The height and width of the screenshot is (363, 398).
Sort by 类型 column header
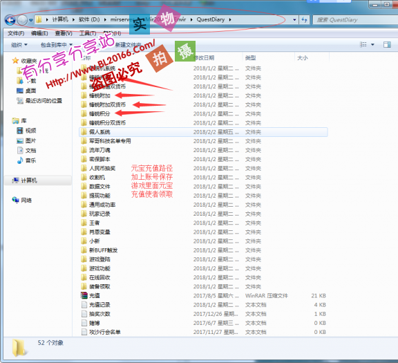pyautogui.click(x=250, y=58)
